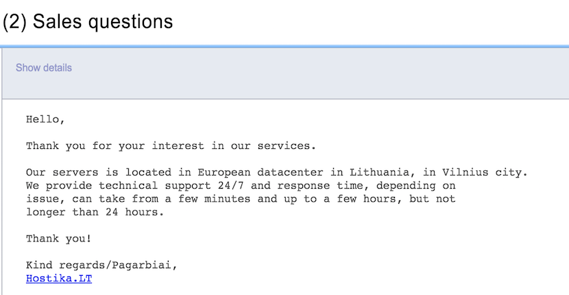The image size is (569, 295).
Task: Click the '(2) Sales questions' subject heading
Action: click(x=88, y=22)
